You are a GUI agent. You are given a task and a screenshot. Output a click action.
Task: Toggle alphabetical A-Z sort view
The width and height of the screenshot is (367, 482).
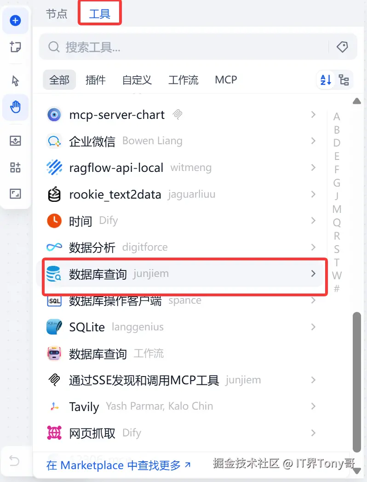click(x=326, y=80)
